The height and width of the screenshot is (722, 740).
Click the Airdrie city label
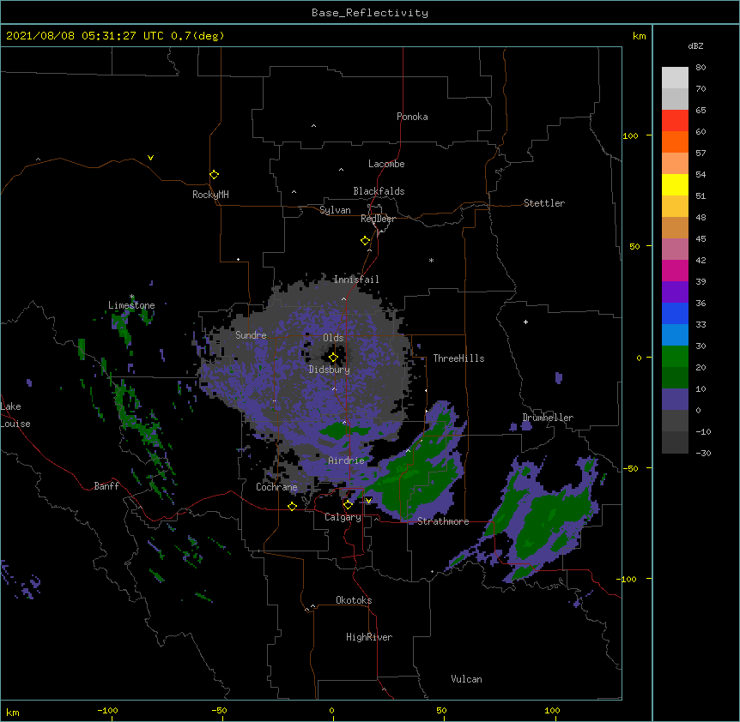pyautogui.click(x=347, y=460)
